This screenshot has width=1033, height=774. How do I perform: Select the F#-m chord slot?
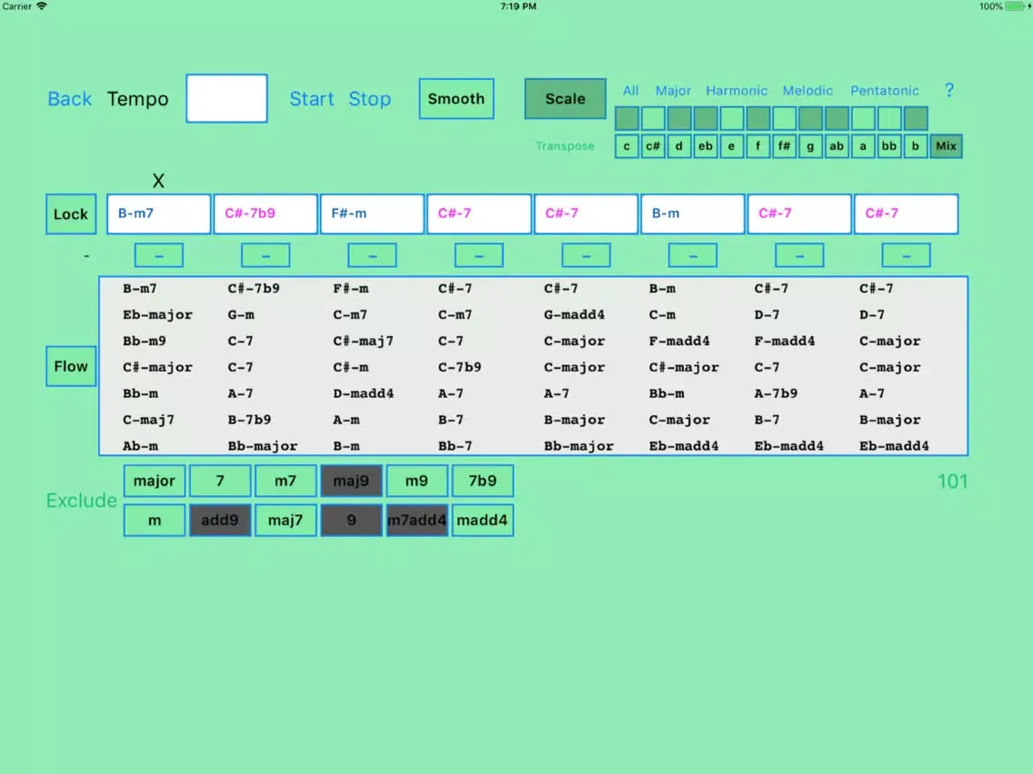click(372, 213)
